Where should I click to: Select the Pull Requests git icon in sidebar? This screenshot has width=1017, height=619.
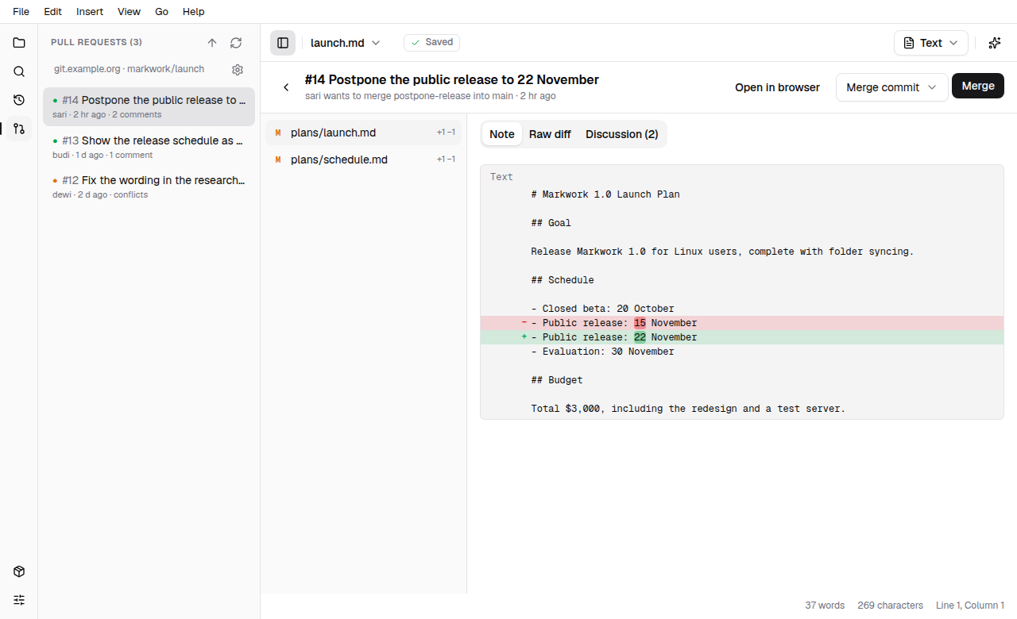(19, 129)
